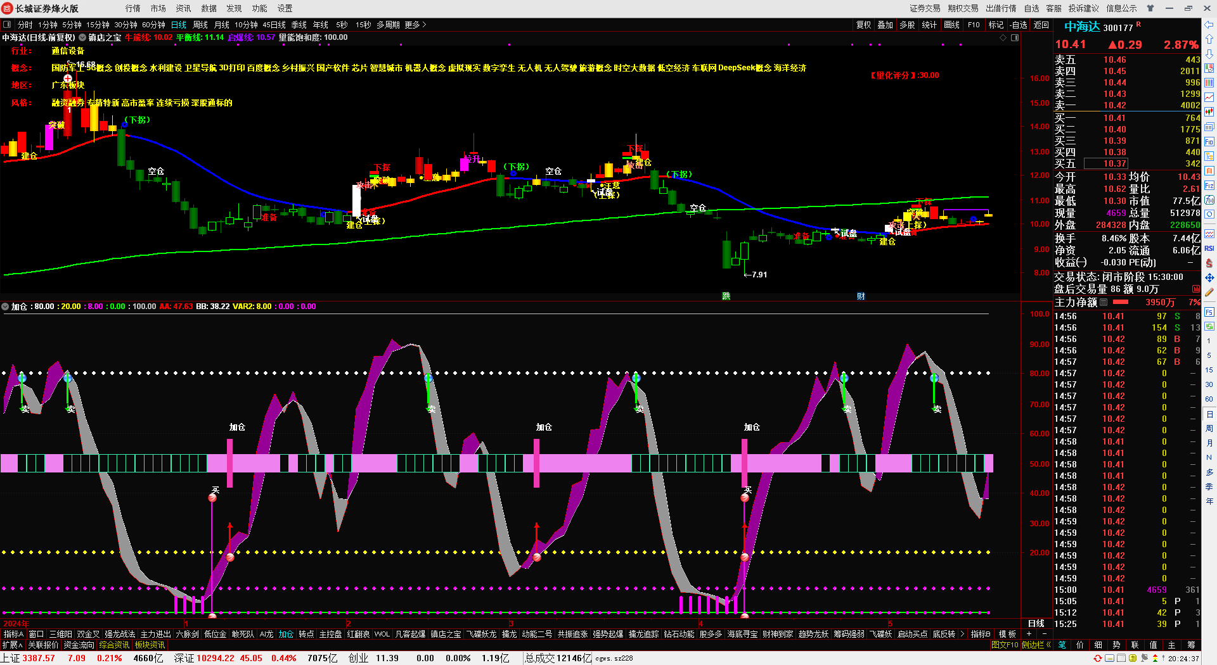Screen dimensions: 1217x665
Task: Click the 画线 drawing button
Action: (x=951, y=25)
